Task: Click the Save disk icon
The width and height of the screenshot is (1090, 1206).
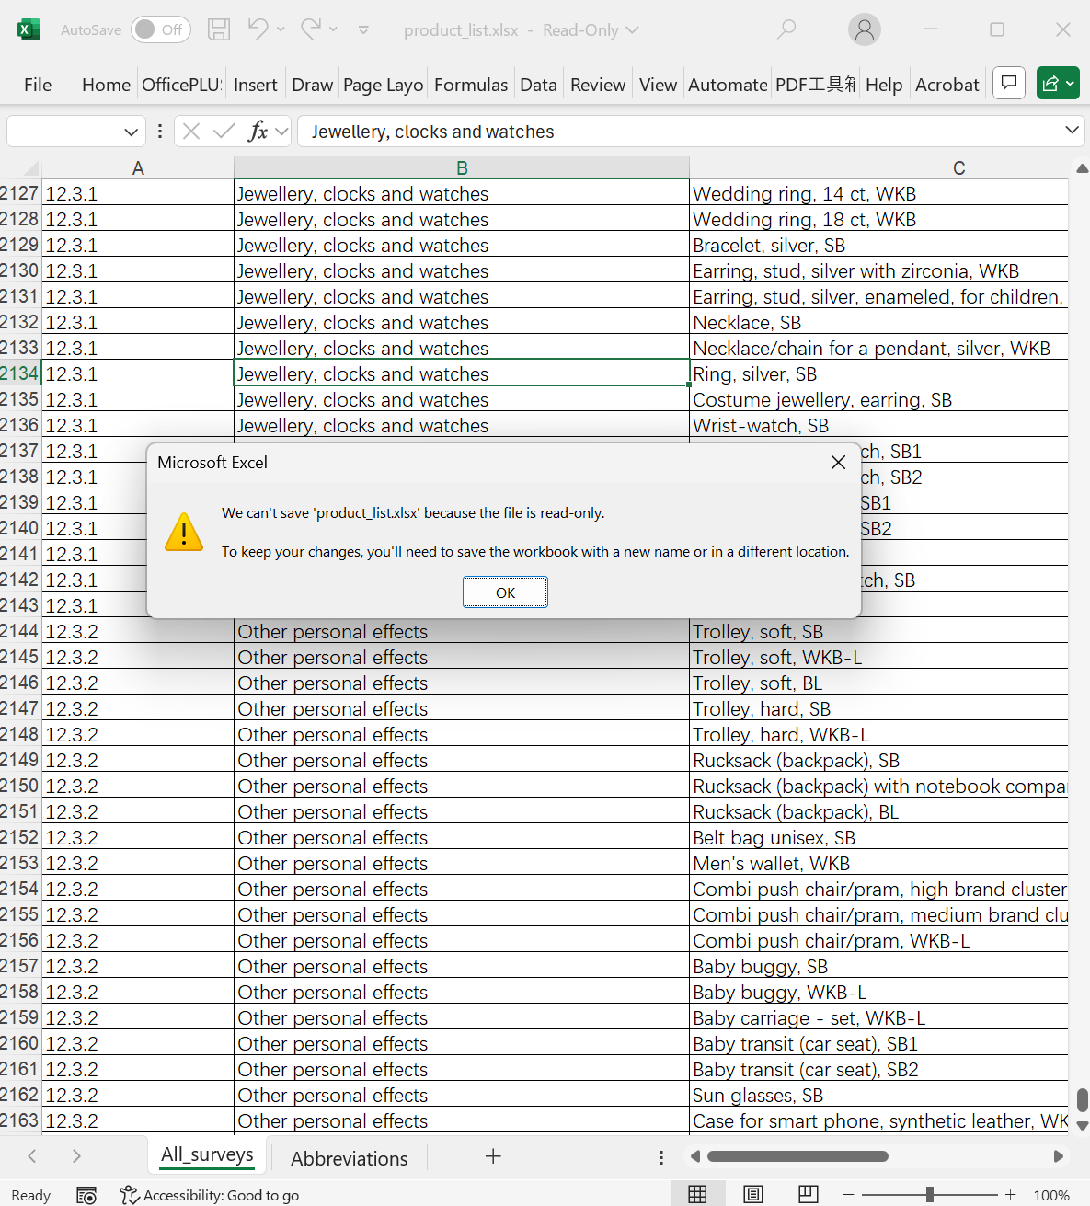Action: 219,29
